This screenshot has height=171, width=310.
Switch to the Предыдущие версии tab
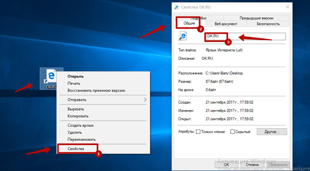(256, 18)
